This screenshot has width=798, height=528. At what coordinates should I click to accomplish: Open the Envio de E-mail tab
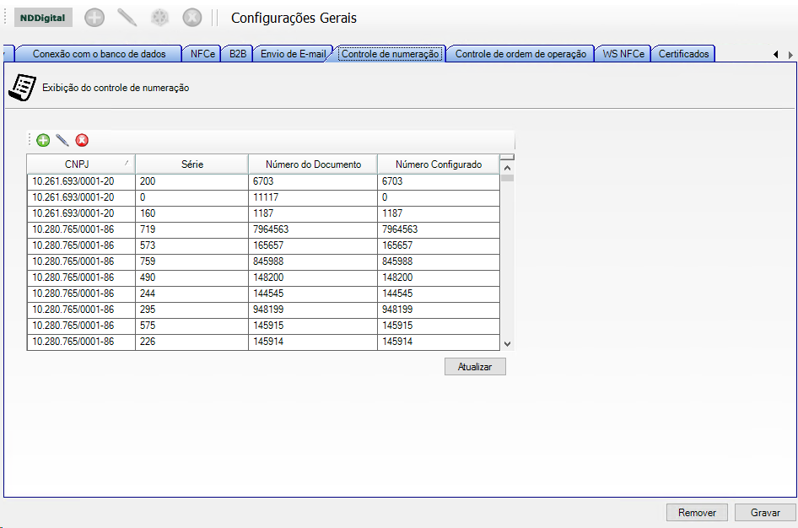[x=293, y=54]
